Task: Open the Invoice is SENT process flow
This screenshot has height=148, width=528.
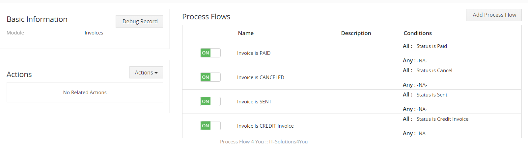Action: click(254, 102)
